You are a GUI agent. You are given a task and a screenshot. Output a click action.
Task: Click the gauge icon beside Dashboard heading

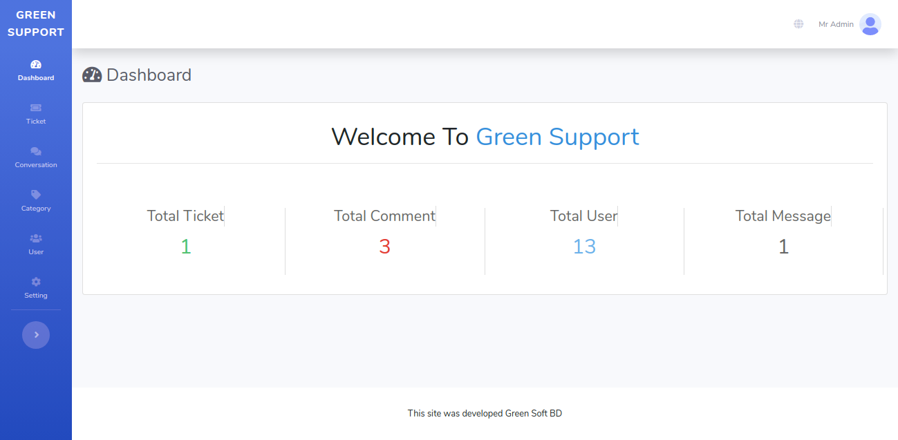click(92, 75)
